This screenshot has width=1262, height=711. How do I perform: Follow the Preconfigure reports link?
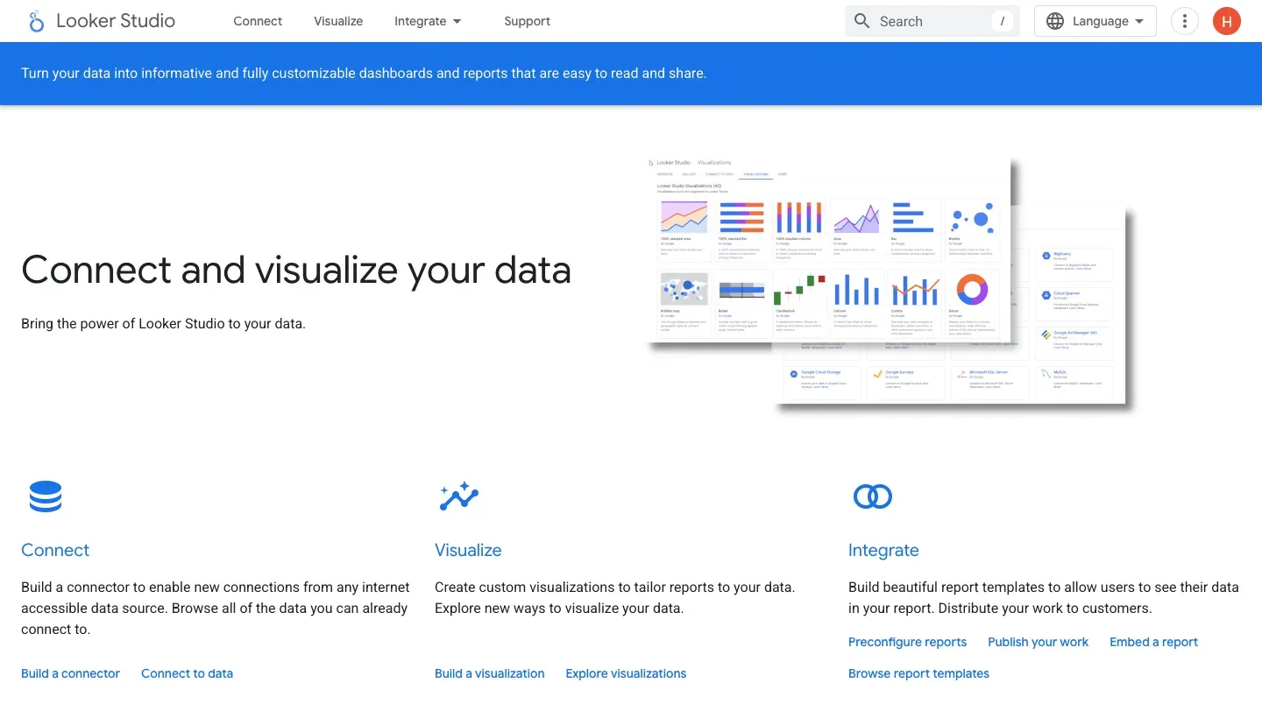[907, 642]
